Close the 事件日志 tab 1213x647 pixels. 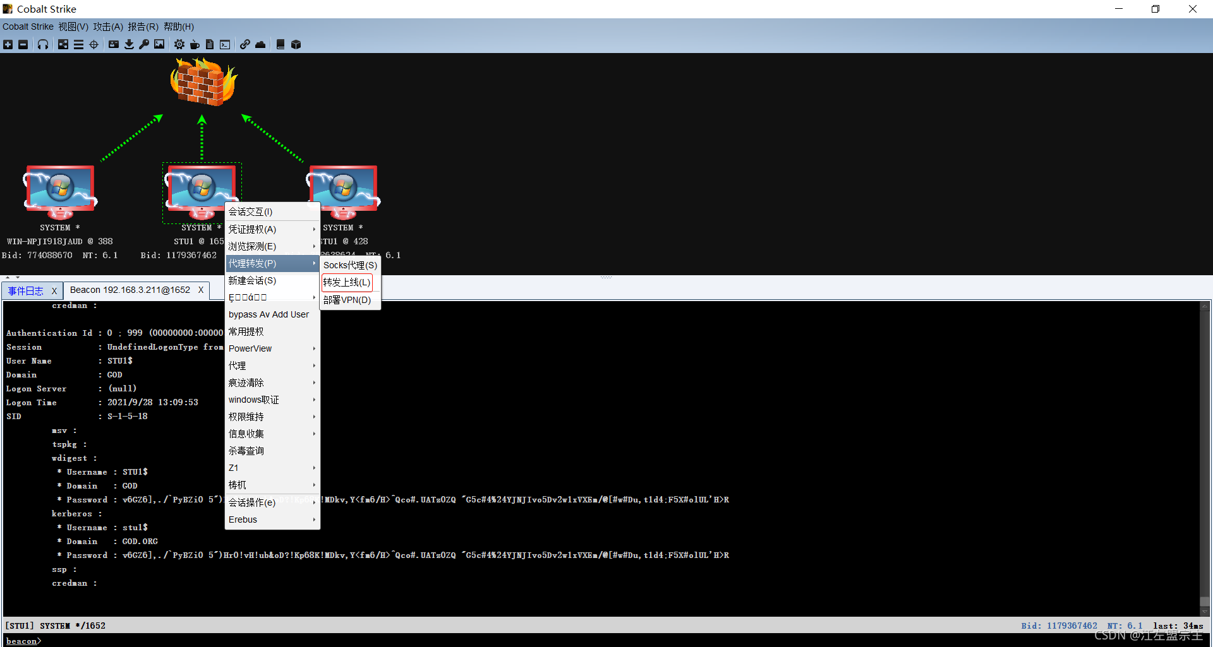54,290
